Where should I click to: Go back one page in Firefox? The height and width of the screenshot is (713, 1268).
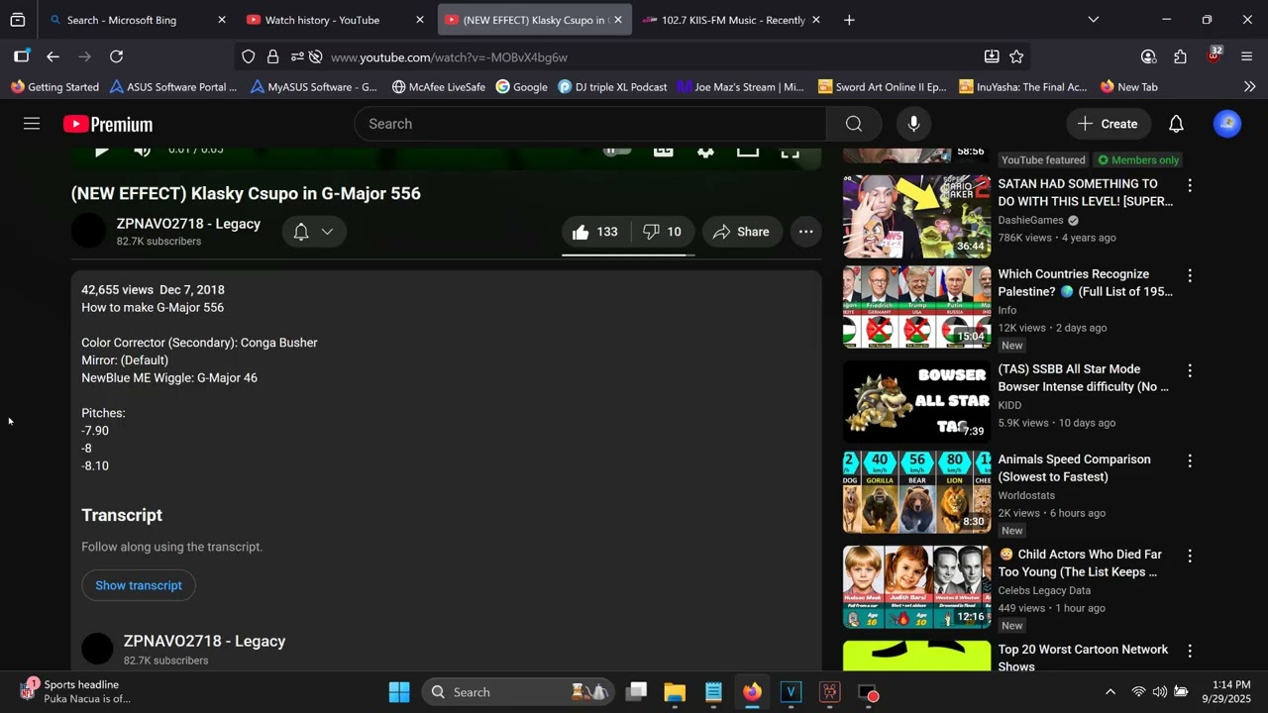coord(53,56)
